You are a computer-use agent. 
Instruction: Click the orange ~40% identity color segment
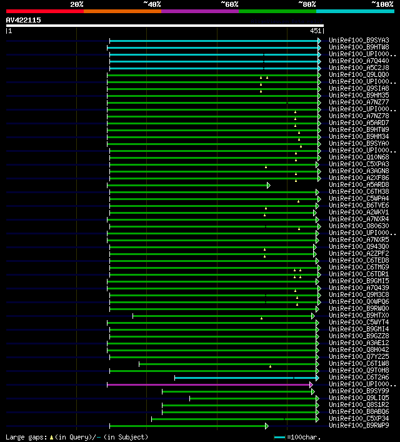tap(122, 11)
